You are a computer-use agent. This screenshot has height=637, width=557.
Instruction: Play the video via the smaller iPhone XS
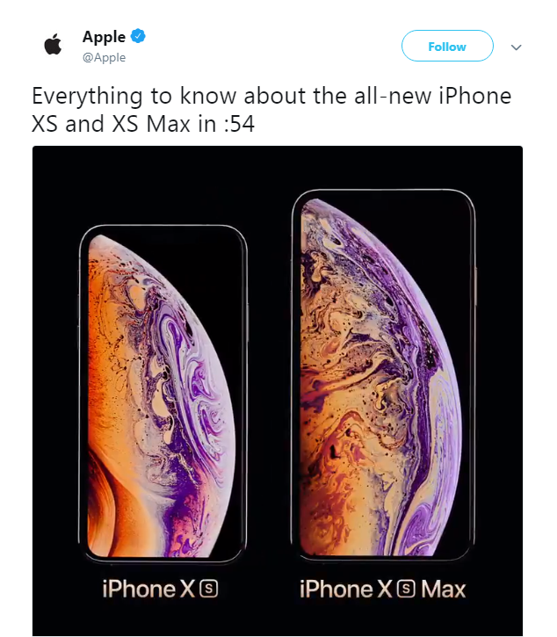tap(163, 394)
